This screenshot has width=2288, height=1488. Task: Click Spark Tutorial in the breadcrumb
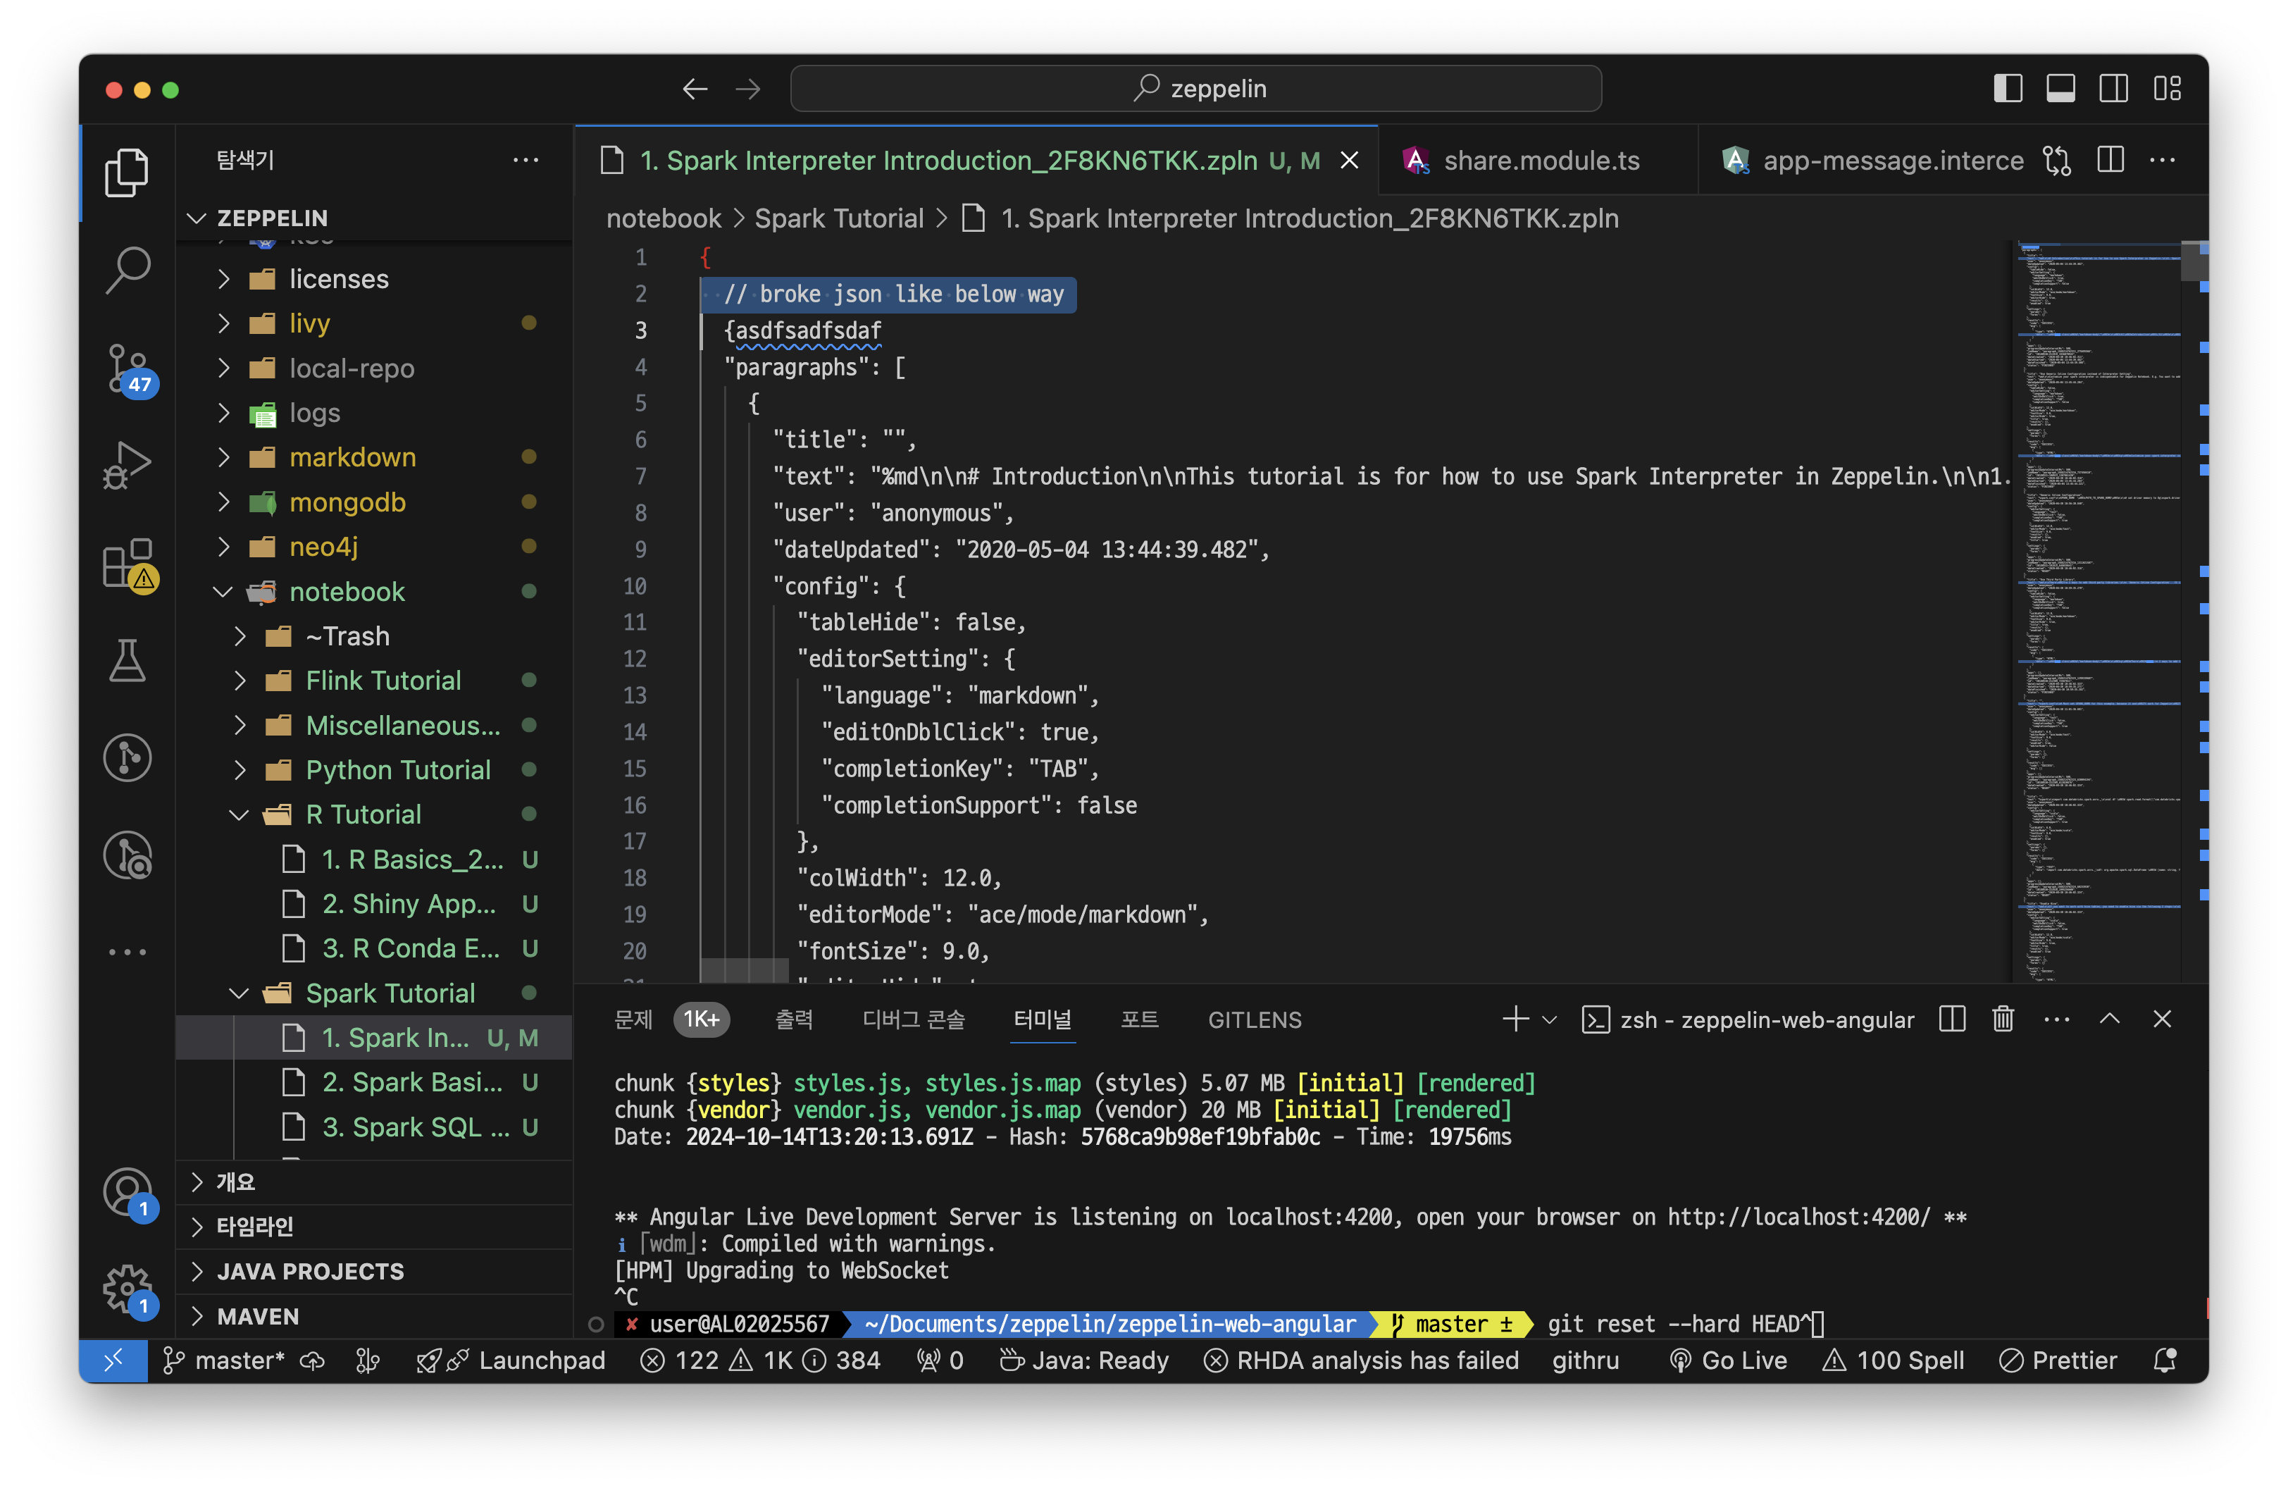click(x=838, y=218)
